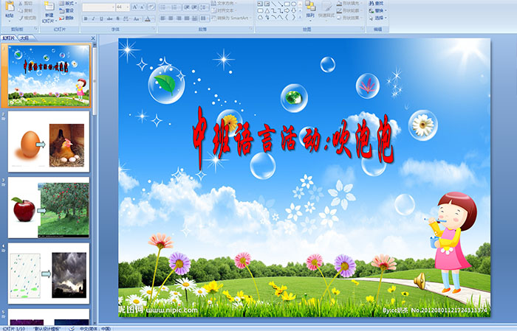This screenshot has width=517, height=331.
Task: Pick the Oval shape from gallery
Action: pyautogui.click(x=293, y=4)
